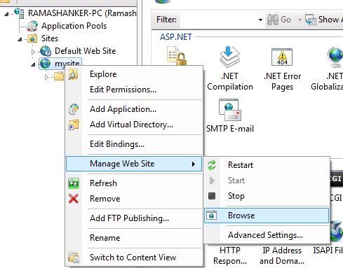The width and height of the screenshot is (343, 268).
Task: Select Edit Permissions... menu entry
Action: click(x=134, y=90)
